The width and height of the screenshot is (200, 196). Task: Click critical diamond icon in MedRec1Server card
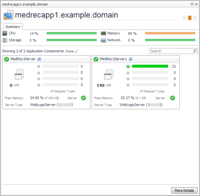point(38,79)
